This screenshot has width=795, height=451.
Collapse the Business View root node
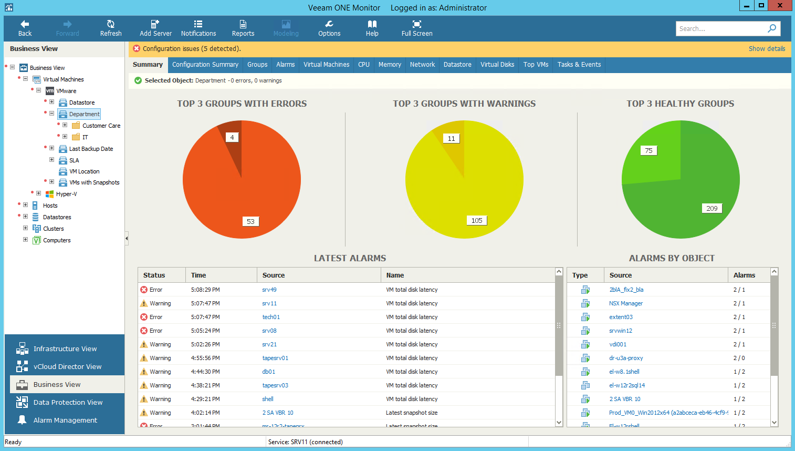click(12, 67)
